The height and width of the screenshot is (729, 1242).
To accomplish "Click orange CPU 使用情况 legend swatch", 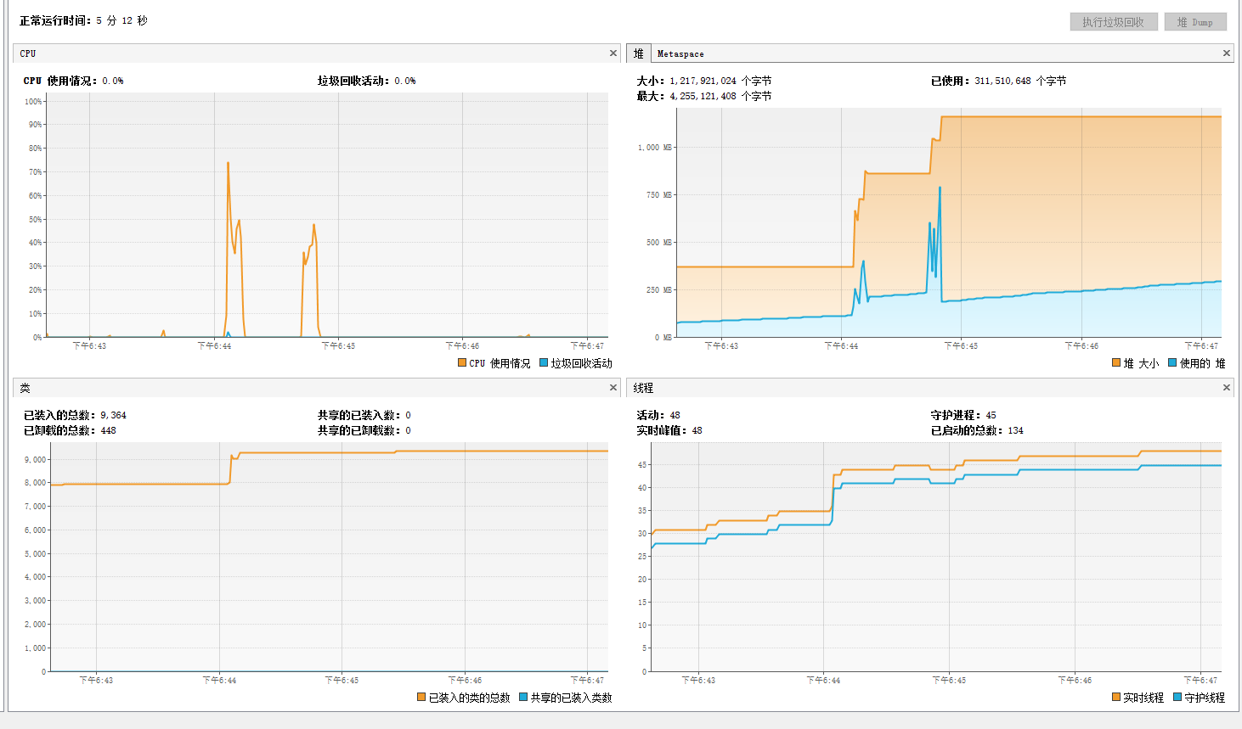I will click(x=462, y=362).
